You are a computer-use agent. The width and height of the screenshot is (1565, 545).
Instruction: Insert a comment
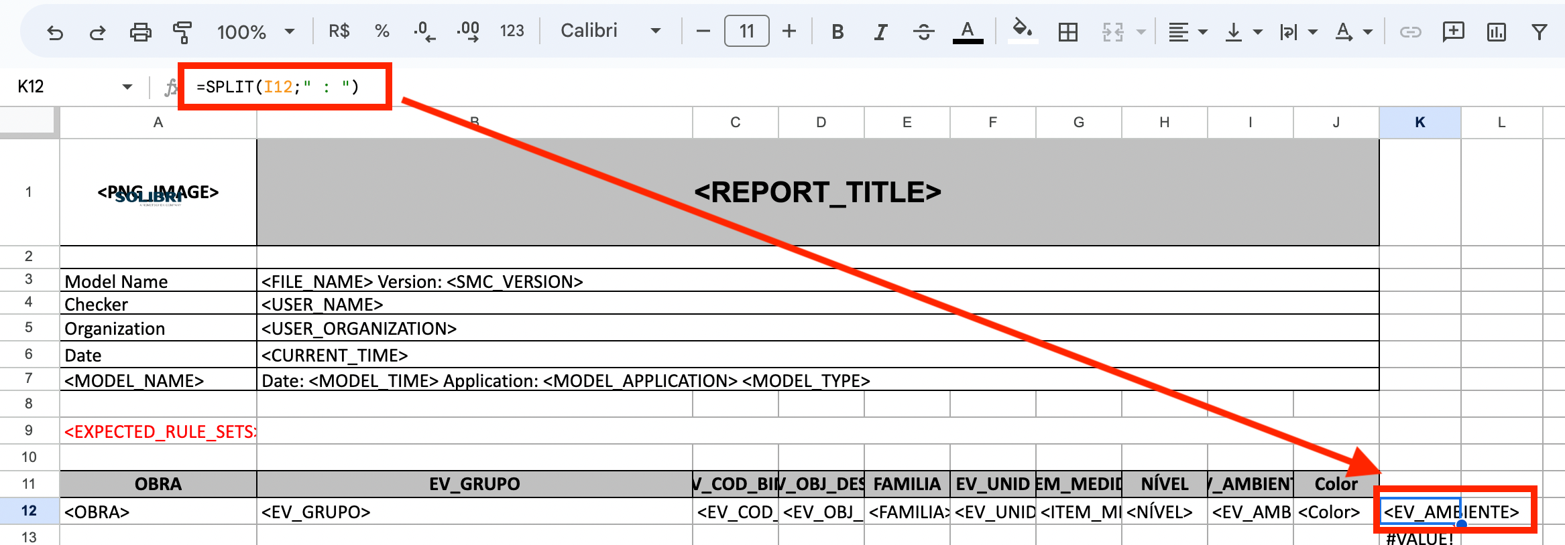pyautogui.click(x=1453, y=31)
